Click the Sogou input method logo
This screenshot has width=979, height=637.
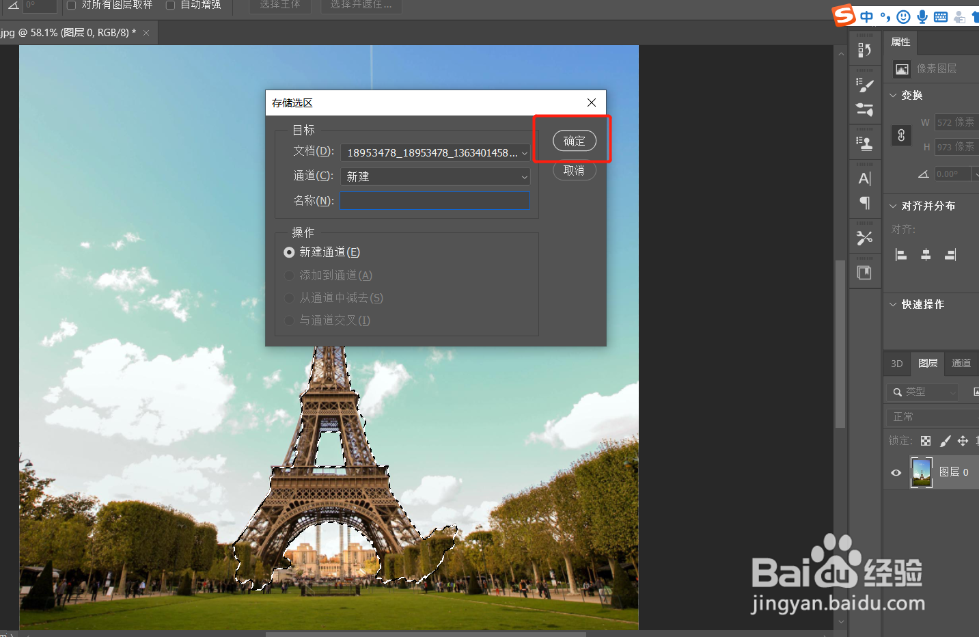click(x=844, y=15)
